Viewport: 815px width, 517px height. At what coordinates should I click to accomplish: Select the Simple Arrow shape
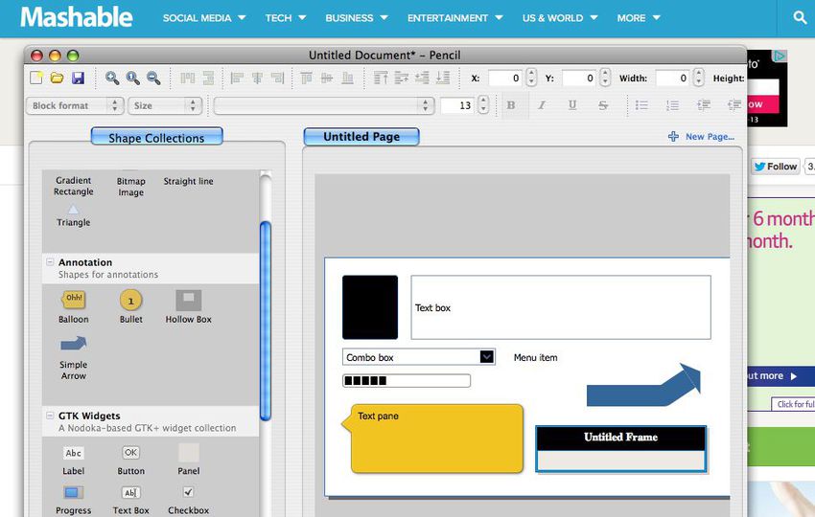pyautogui.click(x=73, y=345)
